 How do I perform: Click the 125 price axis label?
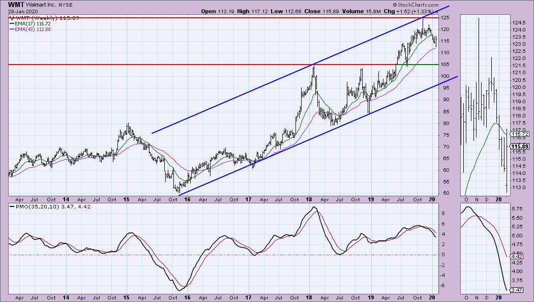446,18
